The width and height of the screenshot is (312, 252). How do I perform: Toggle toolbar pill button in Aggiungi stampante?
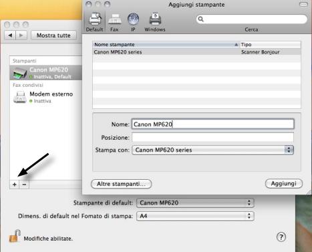tap(303, 4)
